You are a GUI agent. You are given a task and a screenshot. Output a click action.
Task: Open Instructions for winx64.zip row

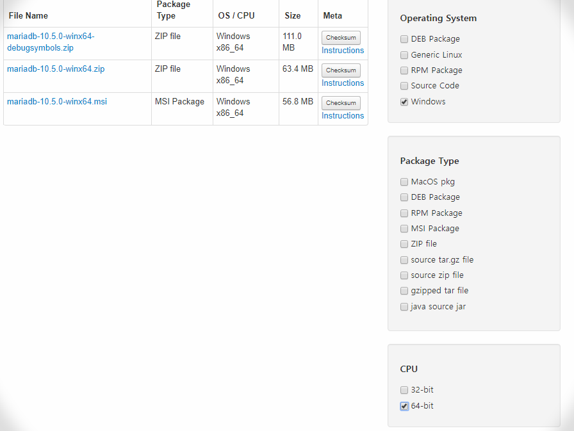343,83
